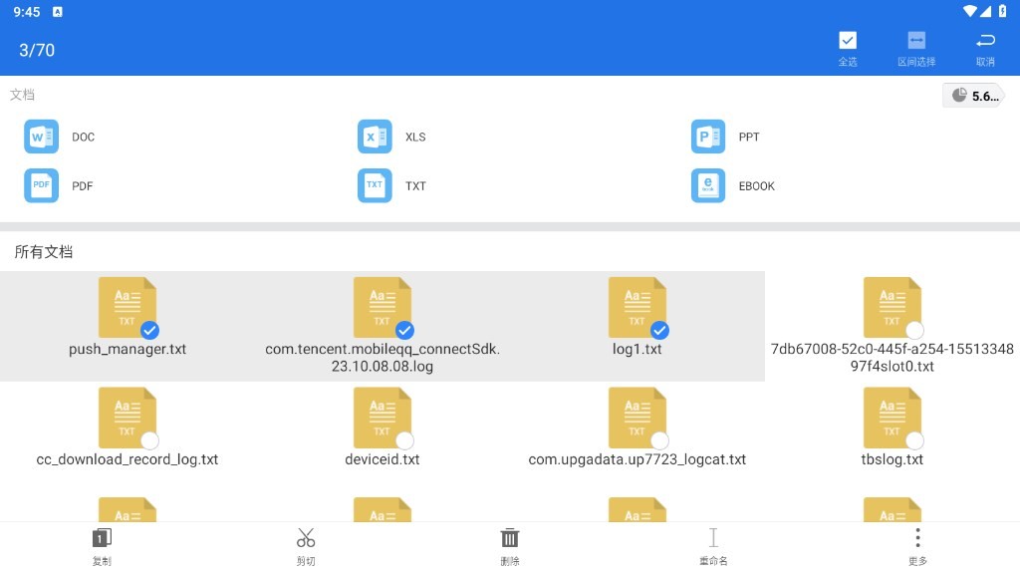This screenshot has width=1020, height=574.
Task: Tap the range select (区间选择) icon
Action: tap(915, 41)
